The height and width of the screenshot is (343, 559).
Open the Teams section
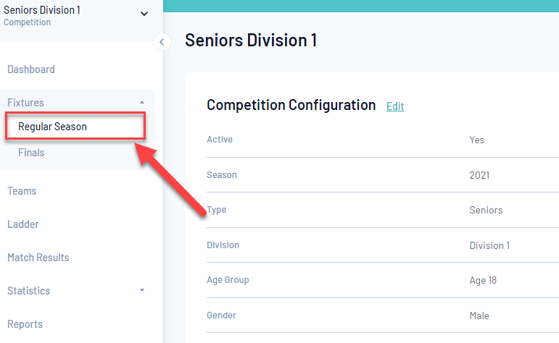(x=22, y=191)
